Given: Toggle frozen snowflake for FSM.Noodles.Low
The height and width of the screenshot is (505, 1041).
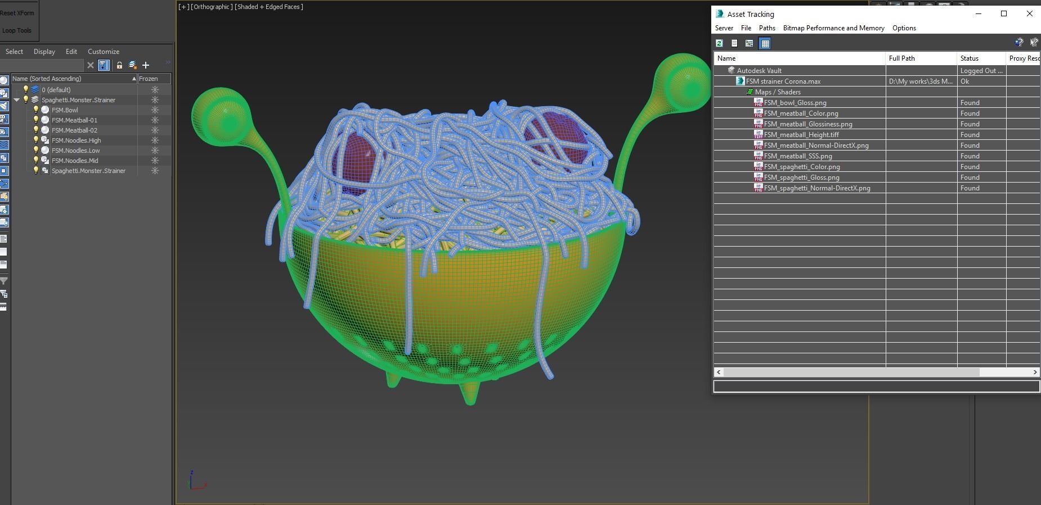Looking at the screenshot, I should coord(155,151).
